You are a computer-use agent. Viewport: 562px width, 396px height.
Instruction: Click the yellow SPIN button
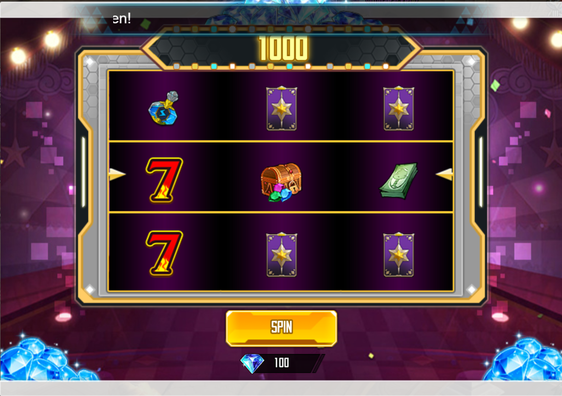(281, 328)
